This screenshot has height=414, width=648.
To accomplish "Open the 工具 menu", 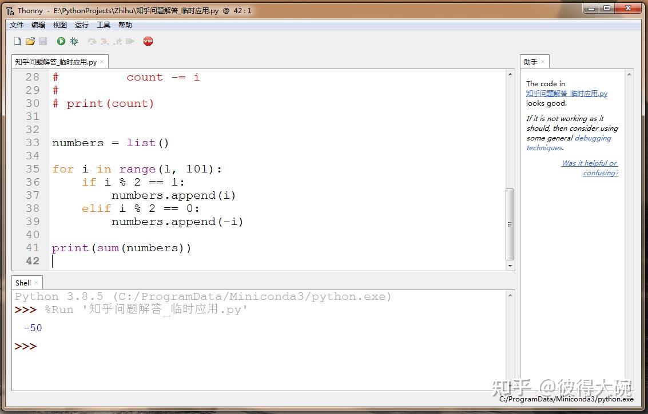I will pos(103,25).
